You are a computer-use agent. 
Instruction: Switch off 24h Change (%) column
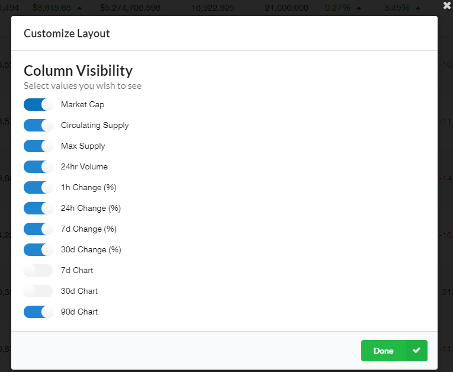[x=38, y=208]
